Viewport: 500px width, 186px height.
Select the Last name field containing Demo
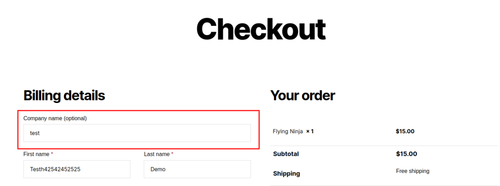(197, 169)
